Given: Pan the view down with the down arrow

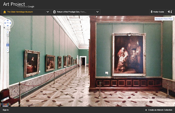Looking at the screenshot, I should point(8,26).
